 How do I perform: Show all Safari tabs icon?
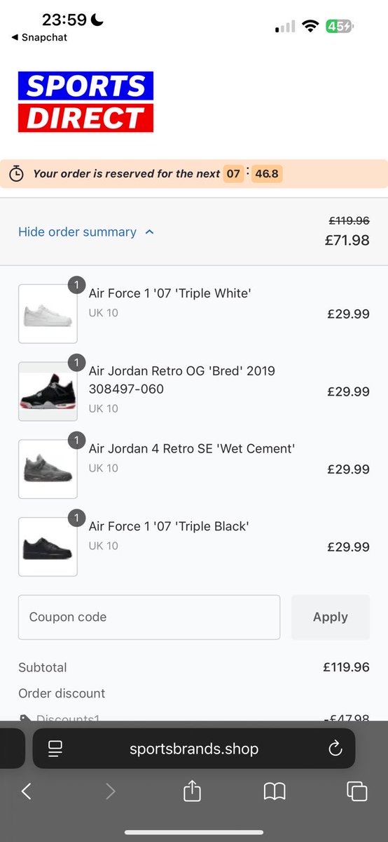[357, 791]
